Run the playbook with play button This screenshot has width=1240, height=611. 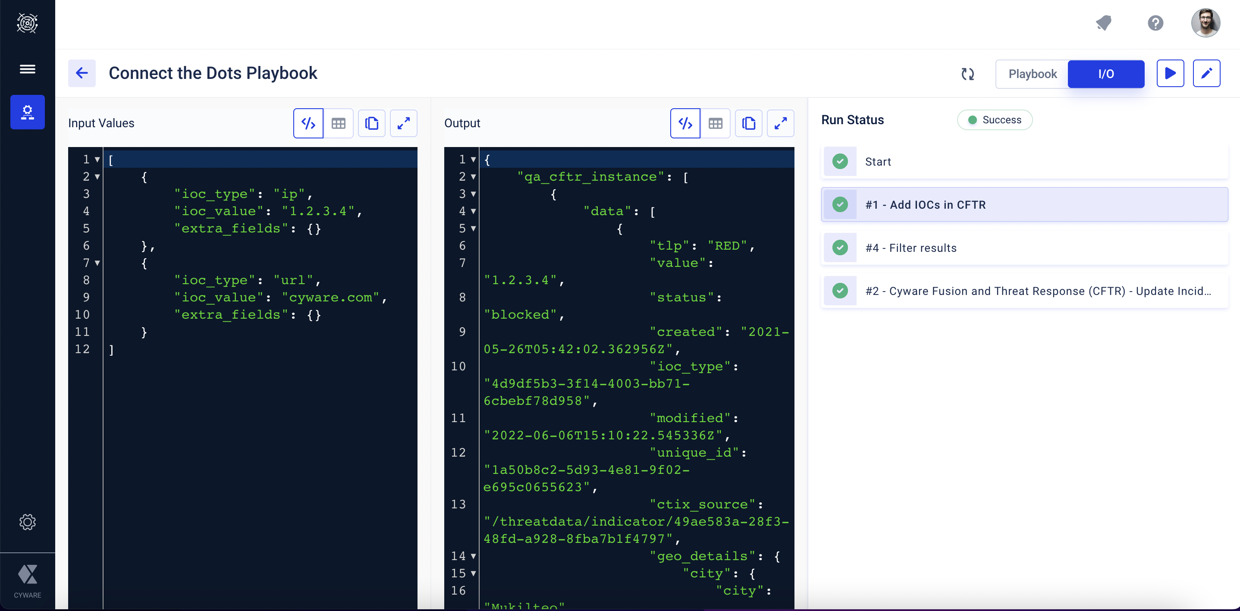(x=1170, y=74)
